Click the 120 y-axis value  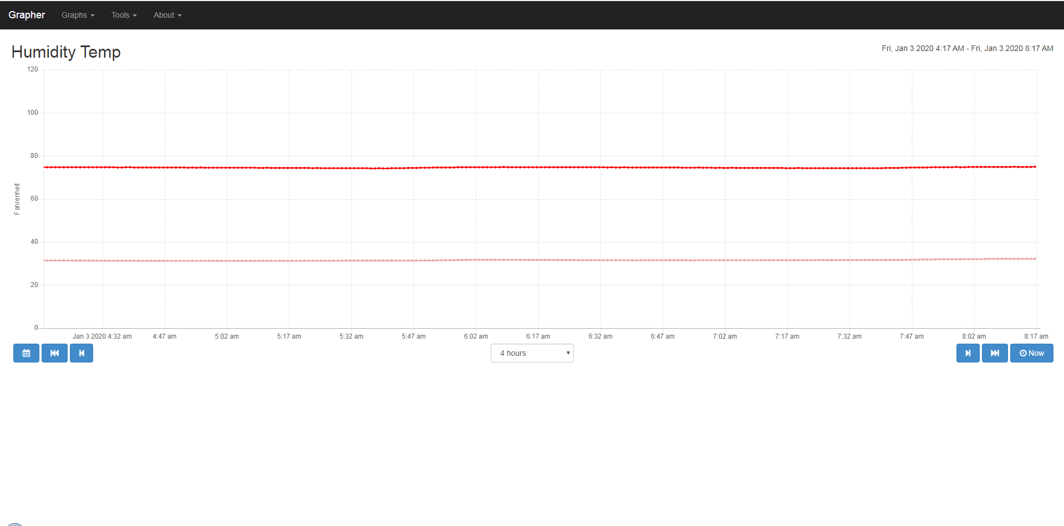click(33, 69)
